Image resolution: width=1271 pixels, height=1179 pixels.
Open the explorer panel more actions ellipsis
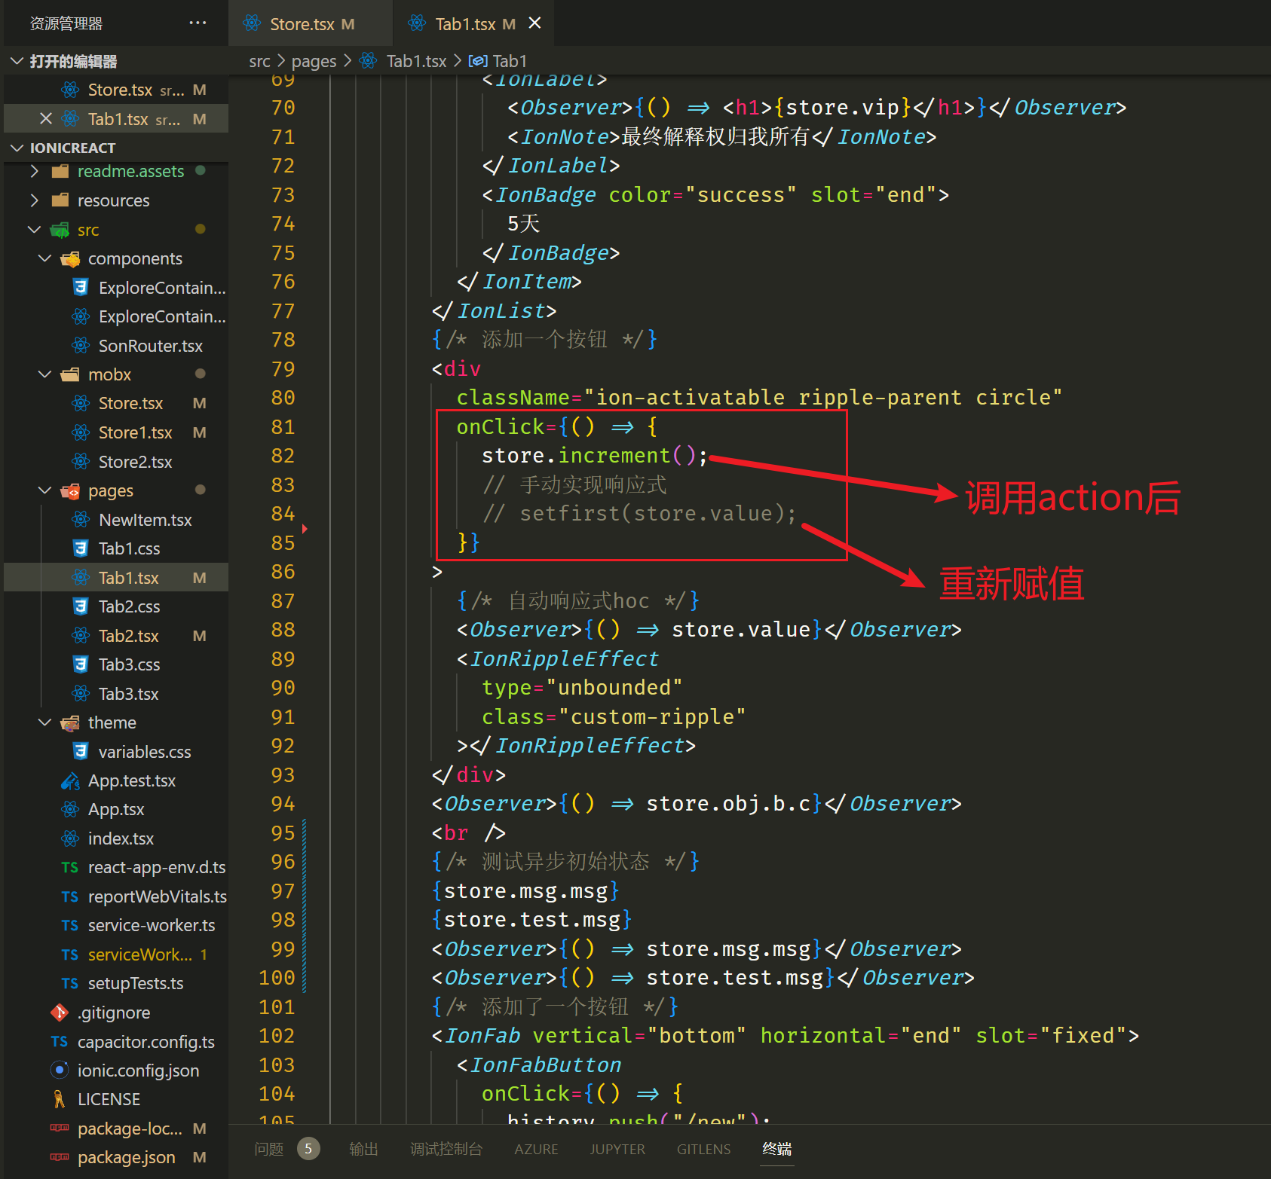198,23
